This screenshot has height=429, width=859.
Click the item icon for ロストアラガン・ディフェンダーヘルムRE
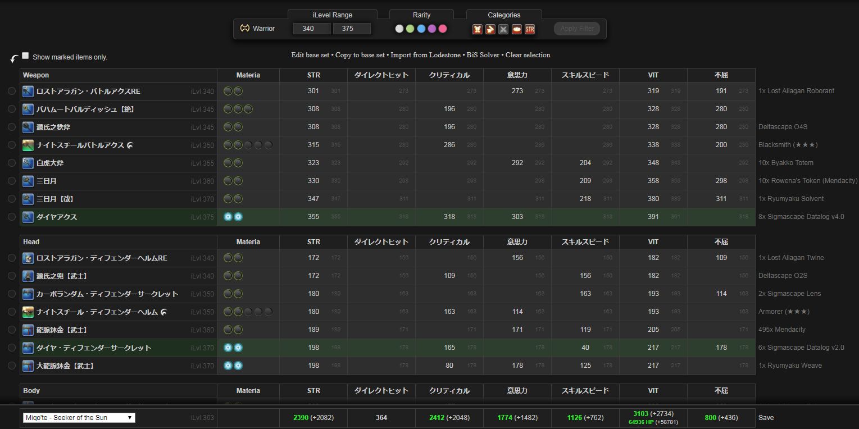click(28, 258)
